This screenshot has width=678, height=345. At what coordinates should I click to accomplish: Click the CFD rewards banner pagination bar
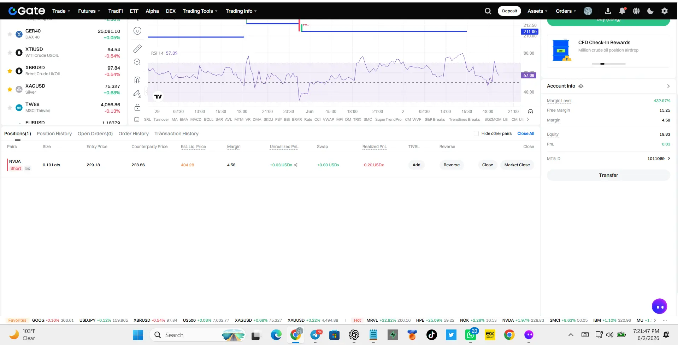608,64
